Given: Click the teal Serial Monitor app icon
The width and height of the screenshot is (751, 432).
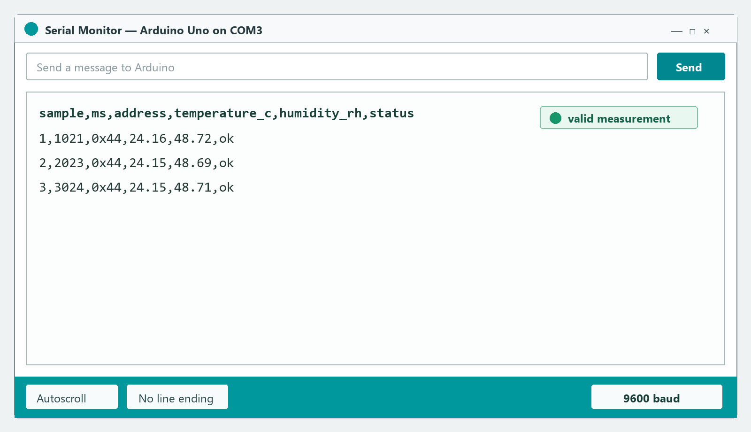Looking at the screenshot, I should [x=31, y=29].
